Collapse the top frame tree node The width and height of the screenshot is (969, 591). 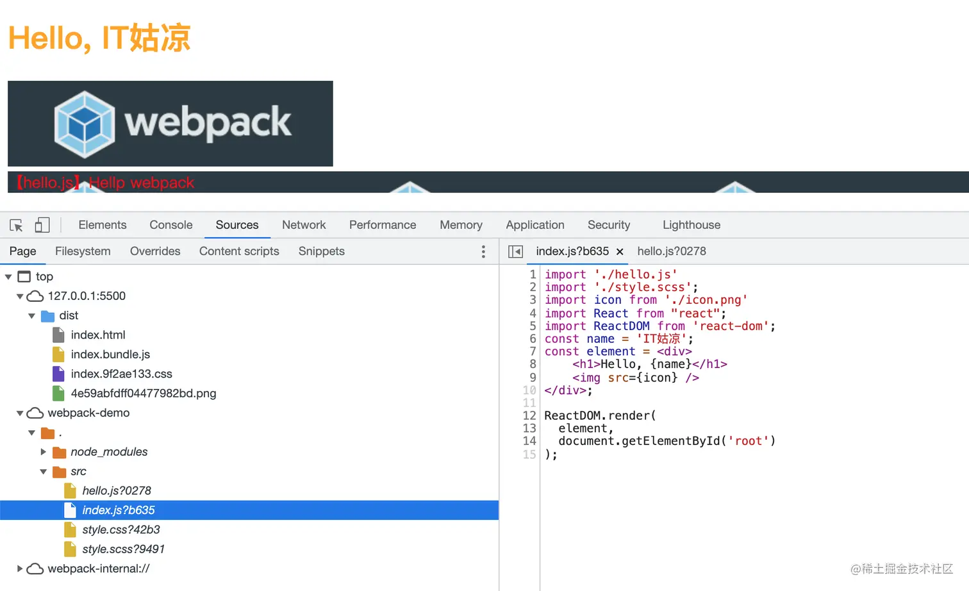tap(8, 277)
